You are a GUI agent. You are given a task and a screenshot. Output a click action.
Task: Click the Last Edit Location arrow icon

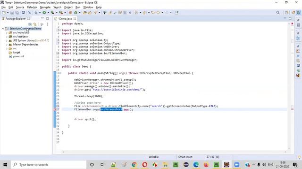coord(153,13)
